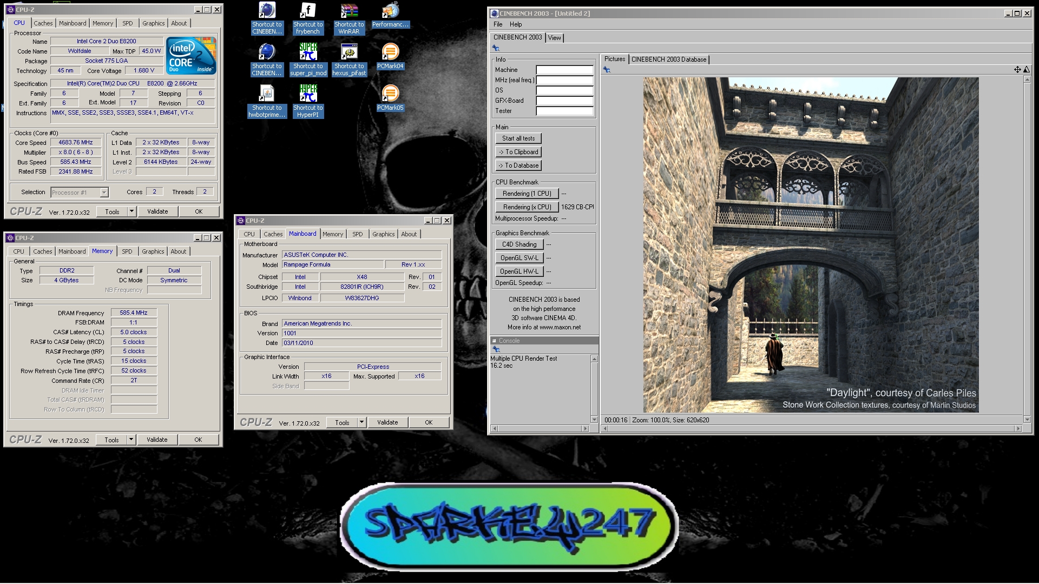Open the Shortcut to CINEBENCH desktop icon in the top row
The image size is (1039, 584).
click(x=267, y=18)
